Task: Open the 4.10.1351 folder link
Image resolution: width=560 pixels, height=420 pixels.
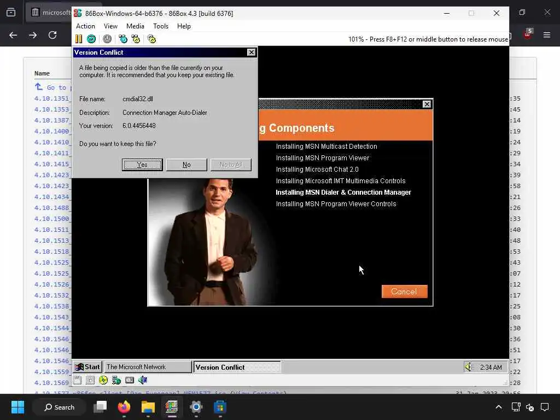Action: (52, 98)
